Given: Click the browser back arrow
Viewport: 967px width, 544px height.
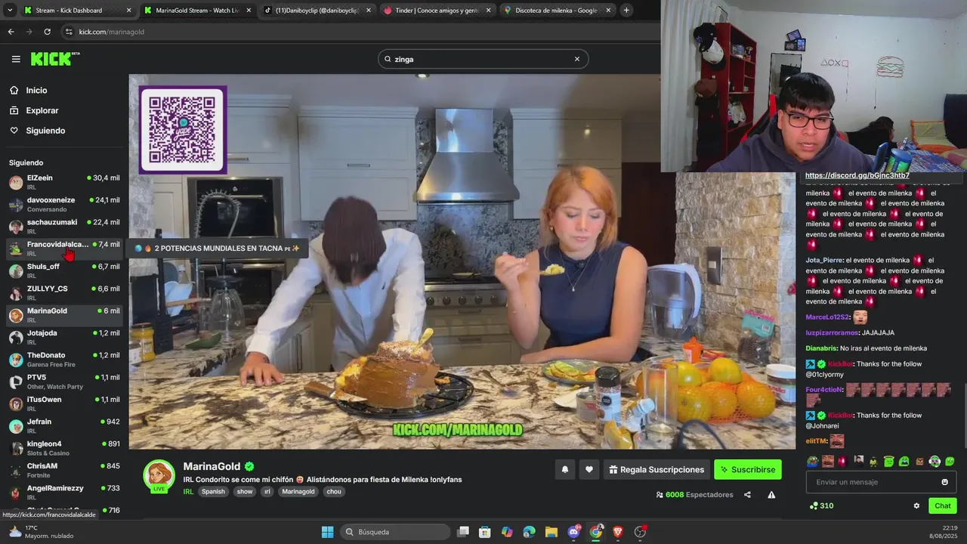Looking at the screenshot, I should tap(11, 32).
